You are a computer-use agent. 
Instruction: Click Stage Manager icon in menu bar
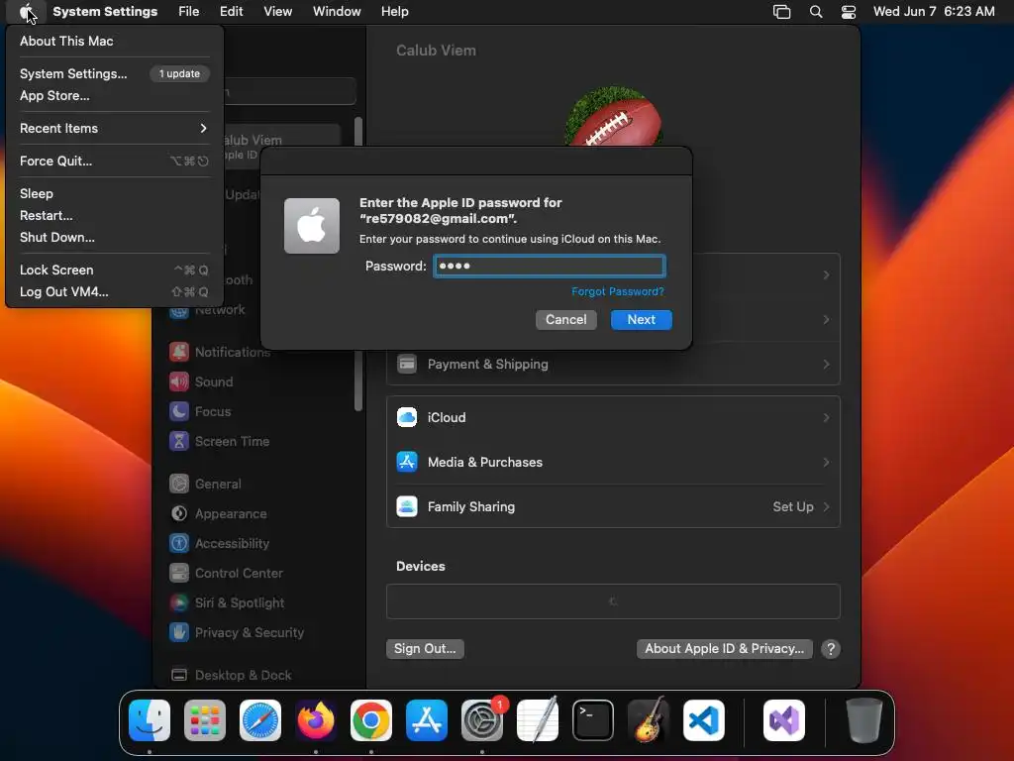tap(782, 12)
